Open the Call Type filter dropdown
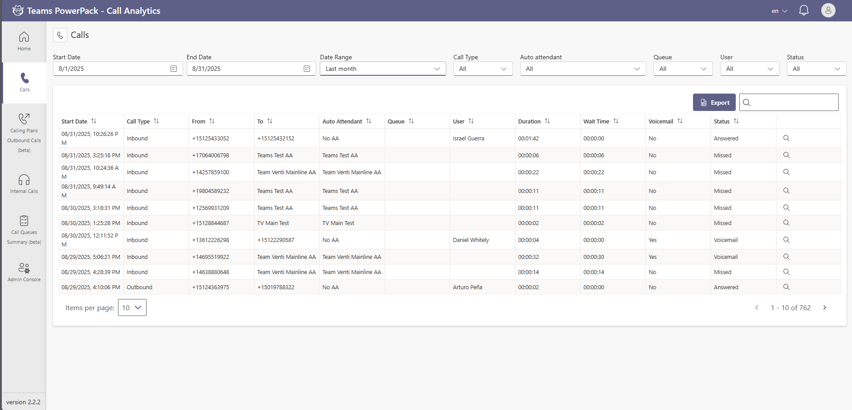Screen dimensions: 852x410 pos(483,69)
